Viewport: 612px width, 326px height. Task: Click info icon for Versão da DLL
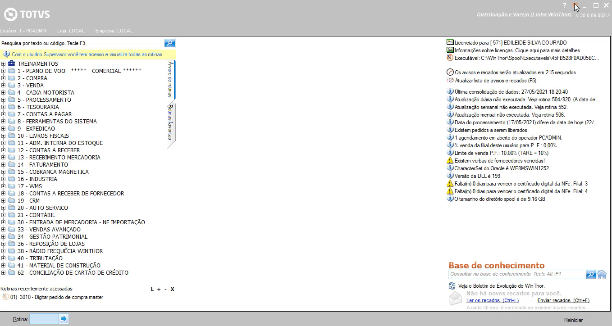coord(450,176)
